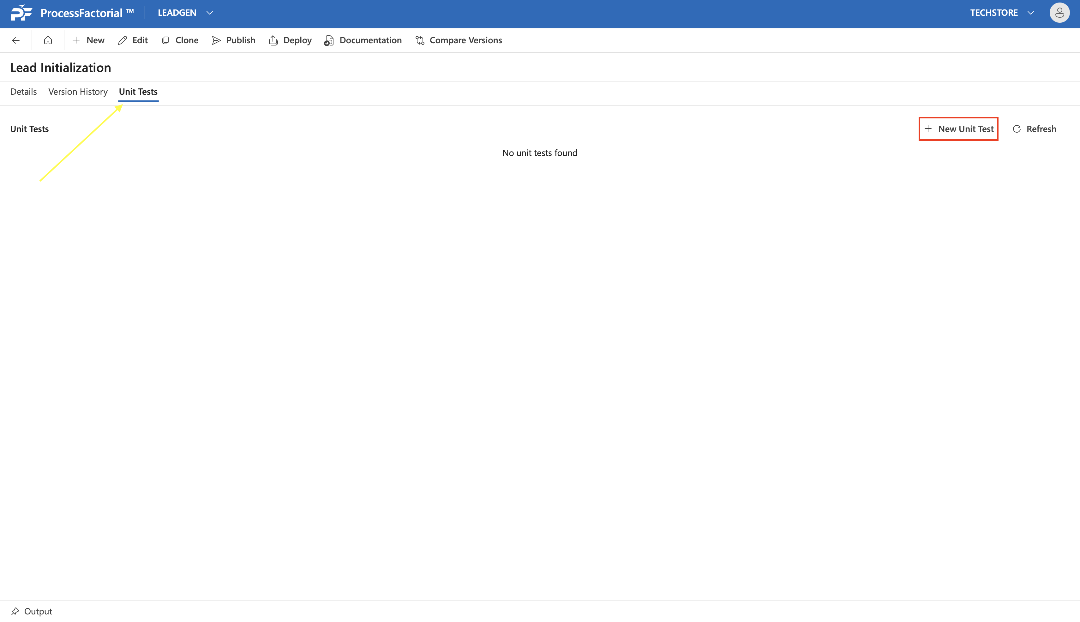Screen dimensions: 1080x622
Task: Click the Clone copy icon
Action: tap(166, 40)
